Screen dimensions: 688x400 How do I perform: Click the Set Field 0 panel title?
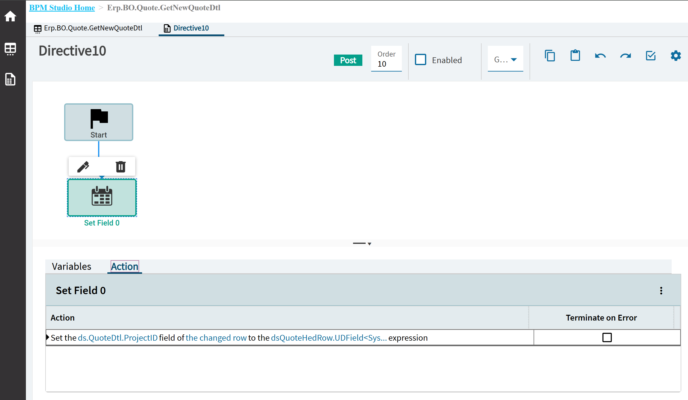tap(81, 291)
